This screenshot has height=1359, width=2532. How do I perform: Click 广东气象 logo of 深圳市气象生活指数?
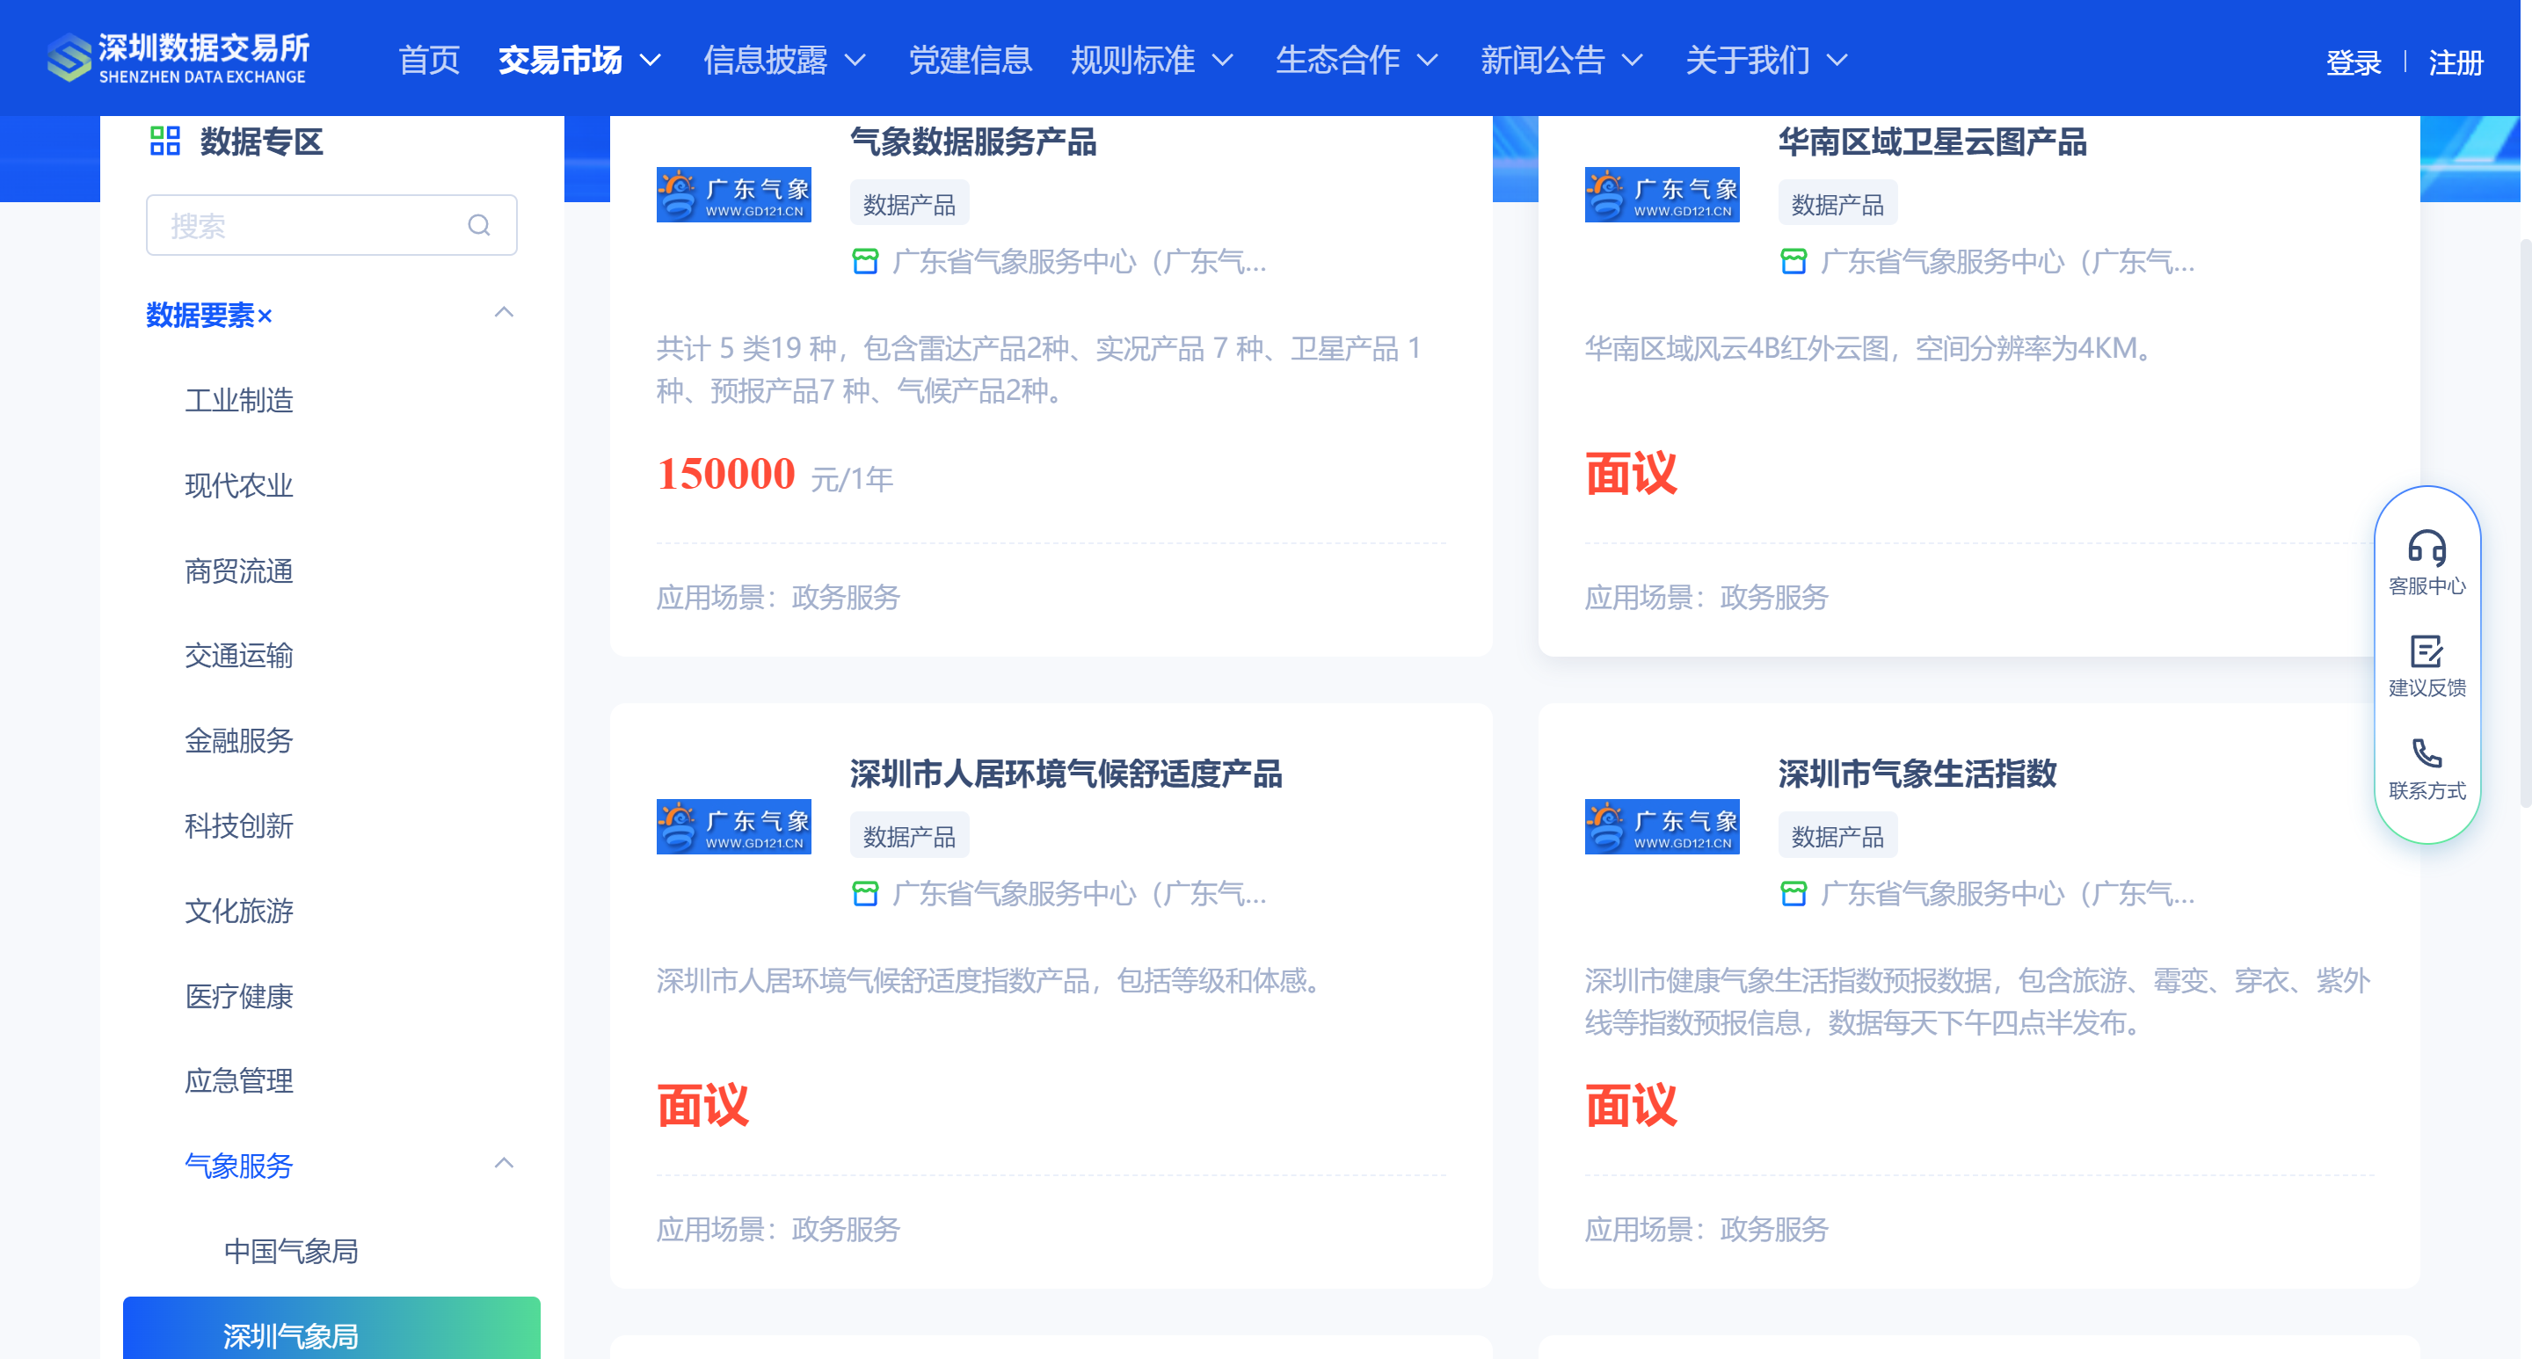(x=1661, y=826)
